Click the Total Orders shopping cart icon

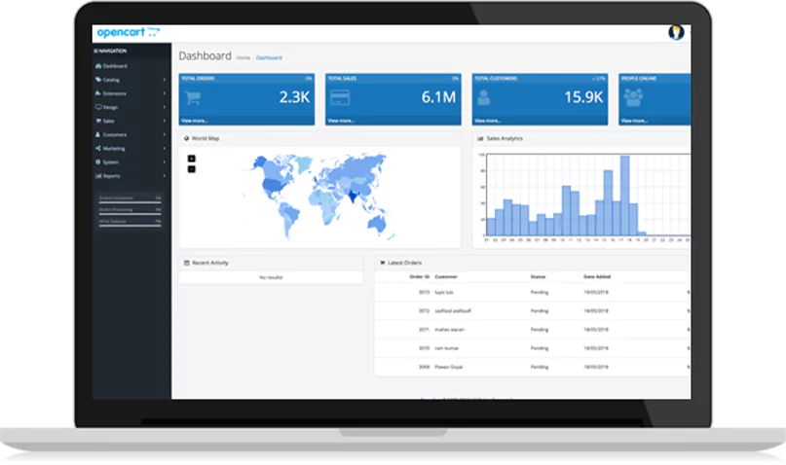[x=195, y=97]
